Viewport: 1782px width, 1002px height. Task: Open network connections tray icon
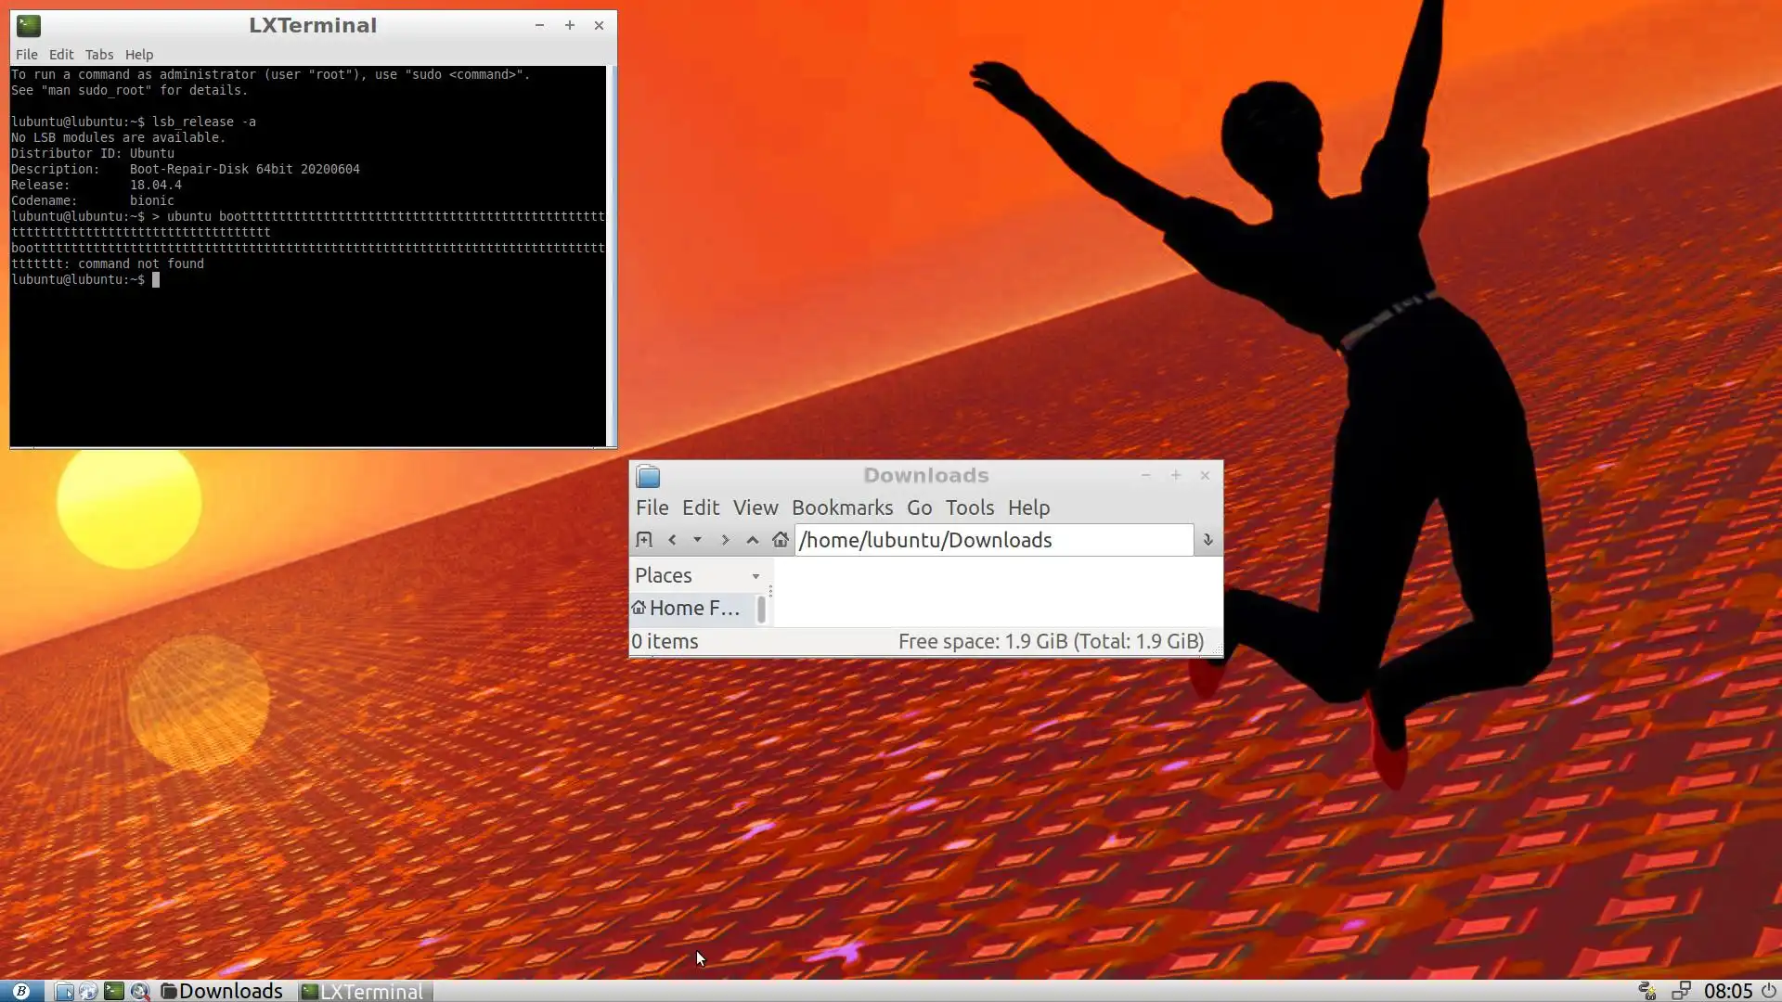click(x=1681, y=991)
